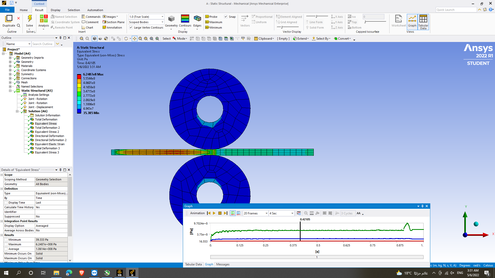Open the Contours color-band icon

tap(185, 19)
